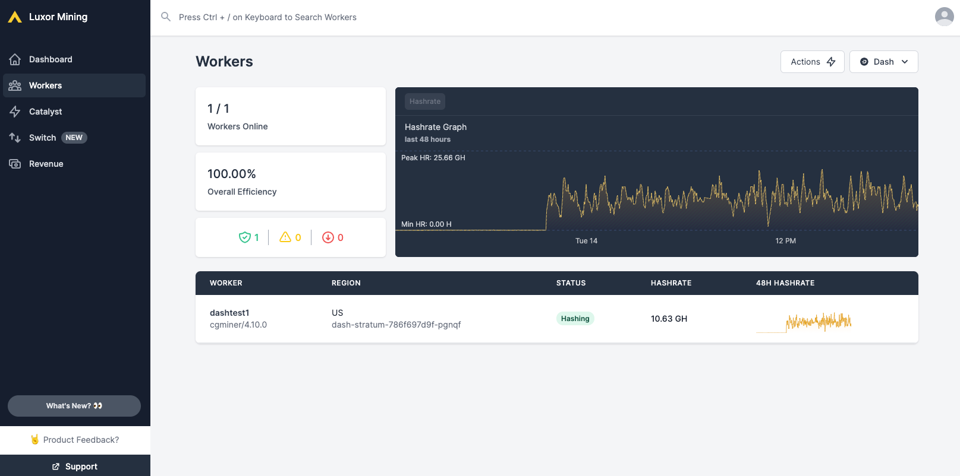This screenshot has height=476, width=960.
Task: Sort by STATUS column header
Action: (x=571, y=283)
